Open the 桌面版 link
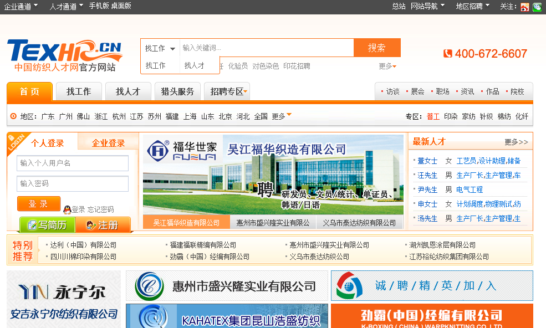 pyautogui.click(x=121, y=6)
